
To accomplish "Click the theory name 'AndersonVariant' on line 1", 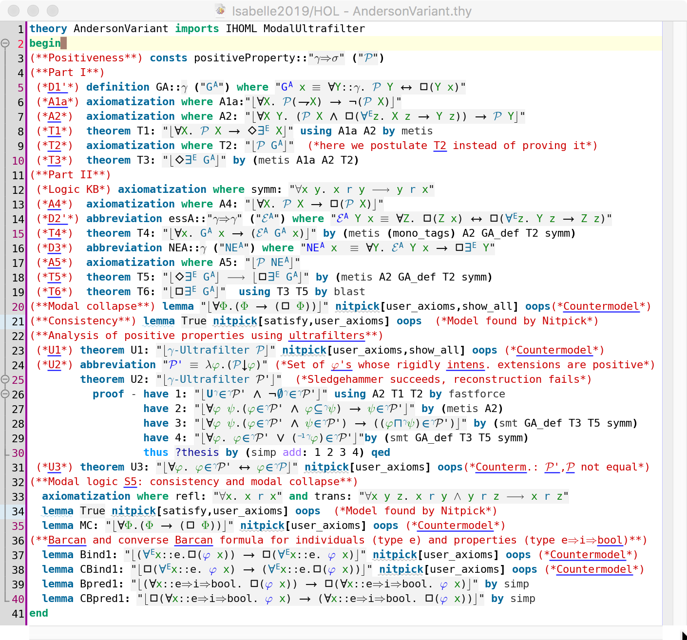I will pyautogui.click(x=121, y=29).
